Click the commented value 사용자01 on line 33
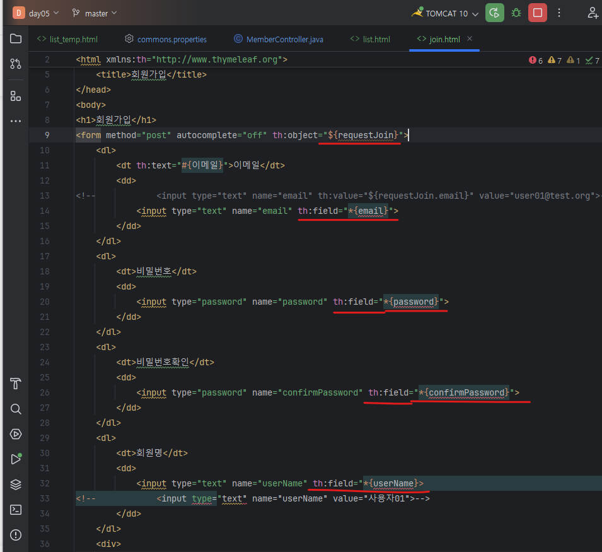This screenshot has width=602, height=552. coord(386,498)
